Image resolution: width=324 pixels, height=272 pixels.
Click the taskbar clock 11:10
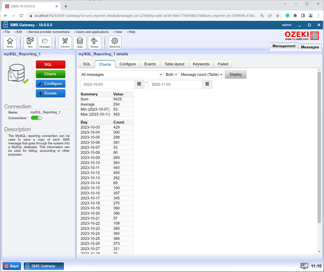316,266
